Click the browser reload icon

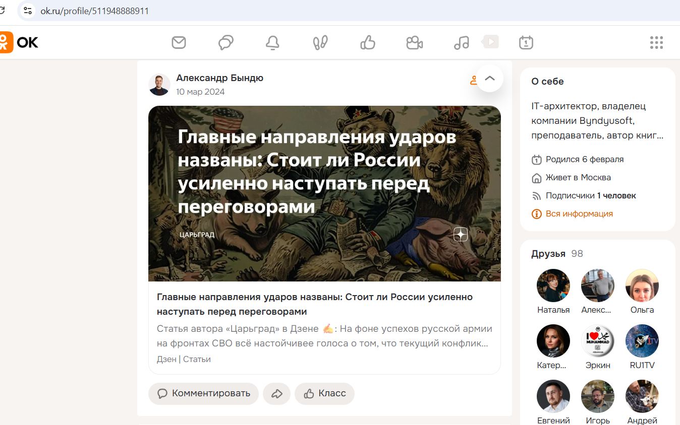(2, 11)
